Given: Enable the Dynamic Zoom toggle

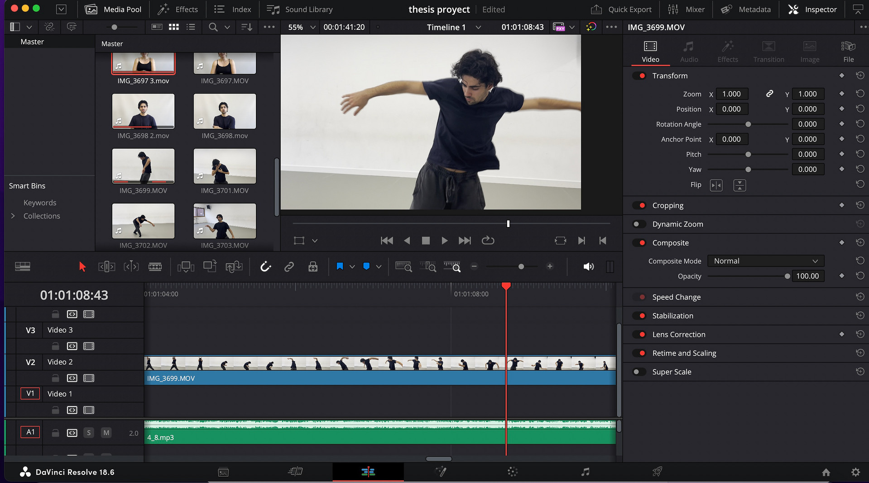Looking at the screenshot, I should click(639, 224).
